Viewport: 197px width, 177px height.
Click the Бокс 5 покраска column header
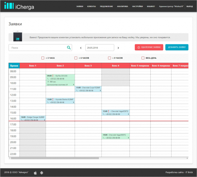(140, 65)
